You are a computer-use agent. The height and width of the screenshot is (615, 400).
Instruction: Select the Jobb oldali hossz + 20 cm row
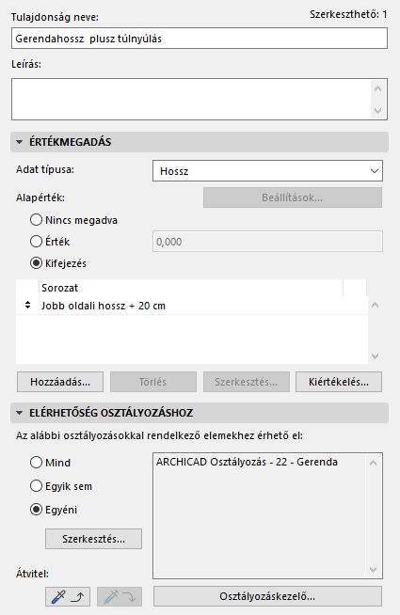[192, 306]
